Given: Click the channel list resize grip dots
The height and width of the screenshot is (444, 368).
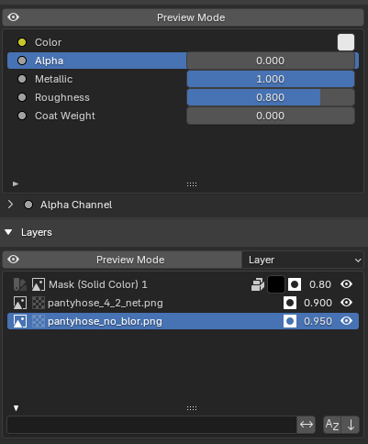Looking at the screenshot, I should [x=192, y=184].
